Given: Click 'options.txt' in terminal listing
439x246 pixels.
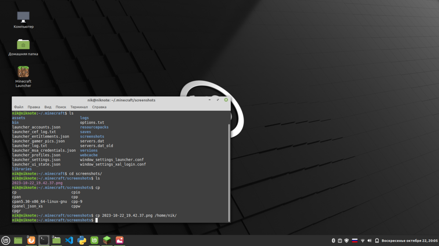Looking at the screenshot, I should coord(92,123).
